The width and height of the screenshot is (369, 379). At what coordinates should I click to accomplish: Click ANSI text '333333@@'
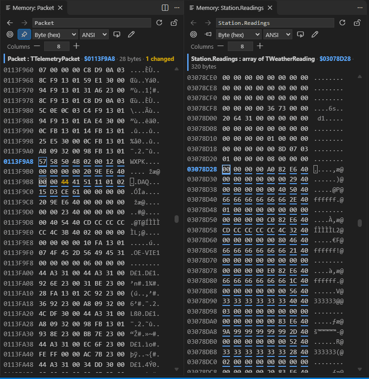click(x=328, y=301)
